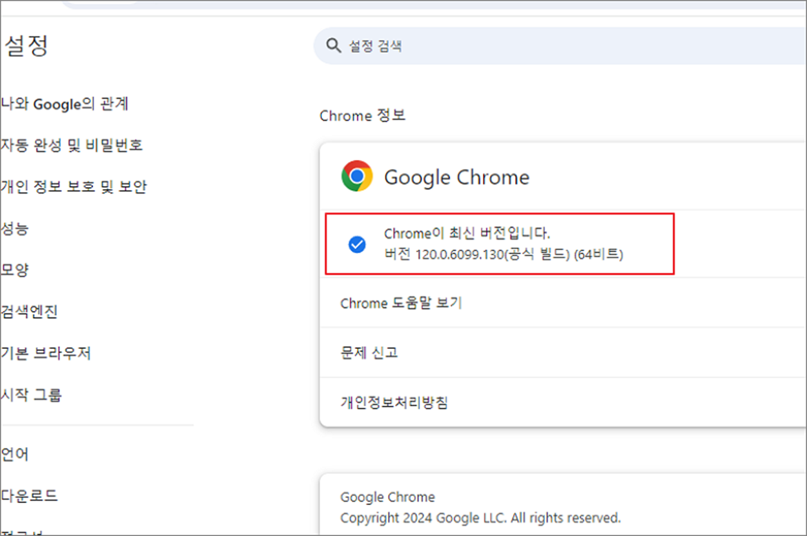
Task: Select 성능 in the sidebar
Action: (15, 228)
